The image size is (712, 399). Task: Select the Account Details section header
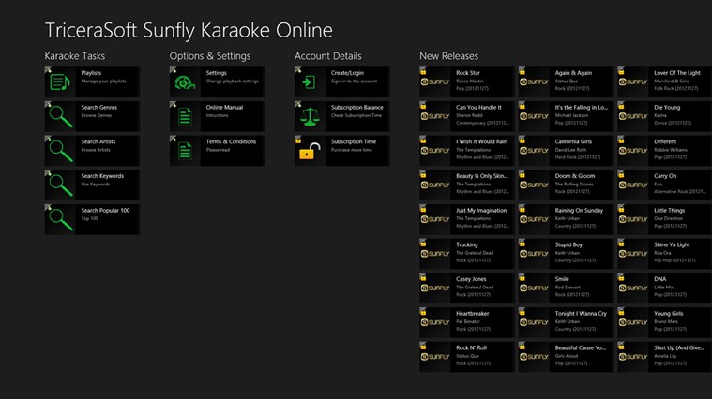(x=327, y=56)
